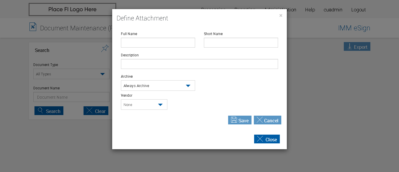
Task: Save the attachment definition
Action: click(x=240, y=120)
